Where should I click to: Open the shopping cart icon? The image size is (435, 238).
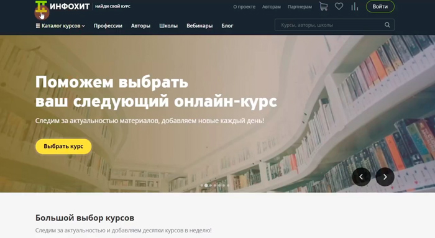(x=324, y=6)
